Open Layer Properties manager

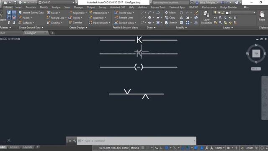[206, 18]
